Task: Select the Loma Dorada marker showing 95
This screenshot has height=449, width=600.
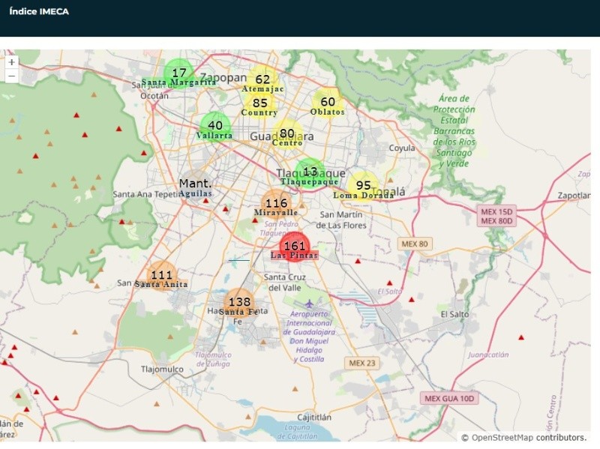Action: 363,187
